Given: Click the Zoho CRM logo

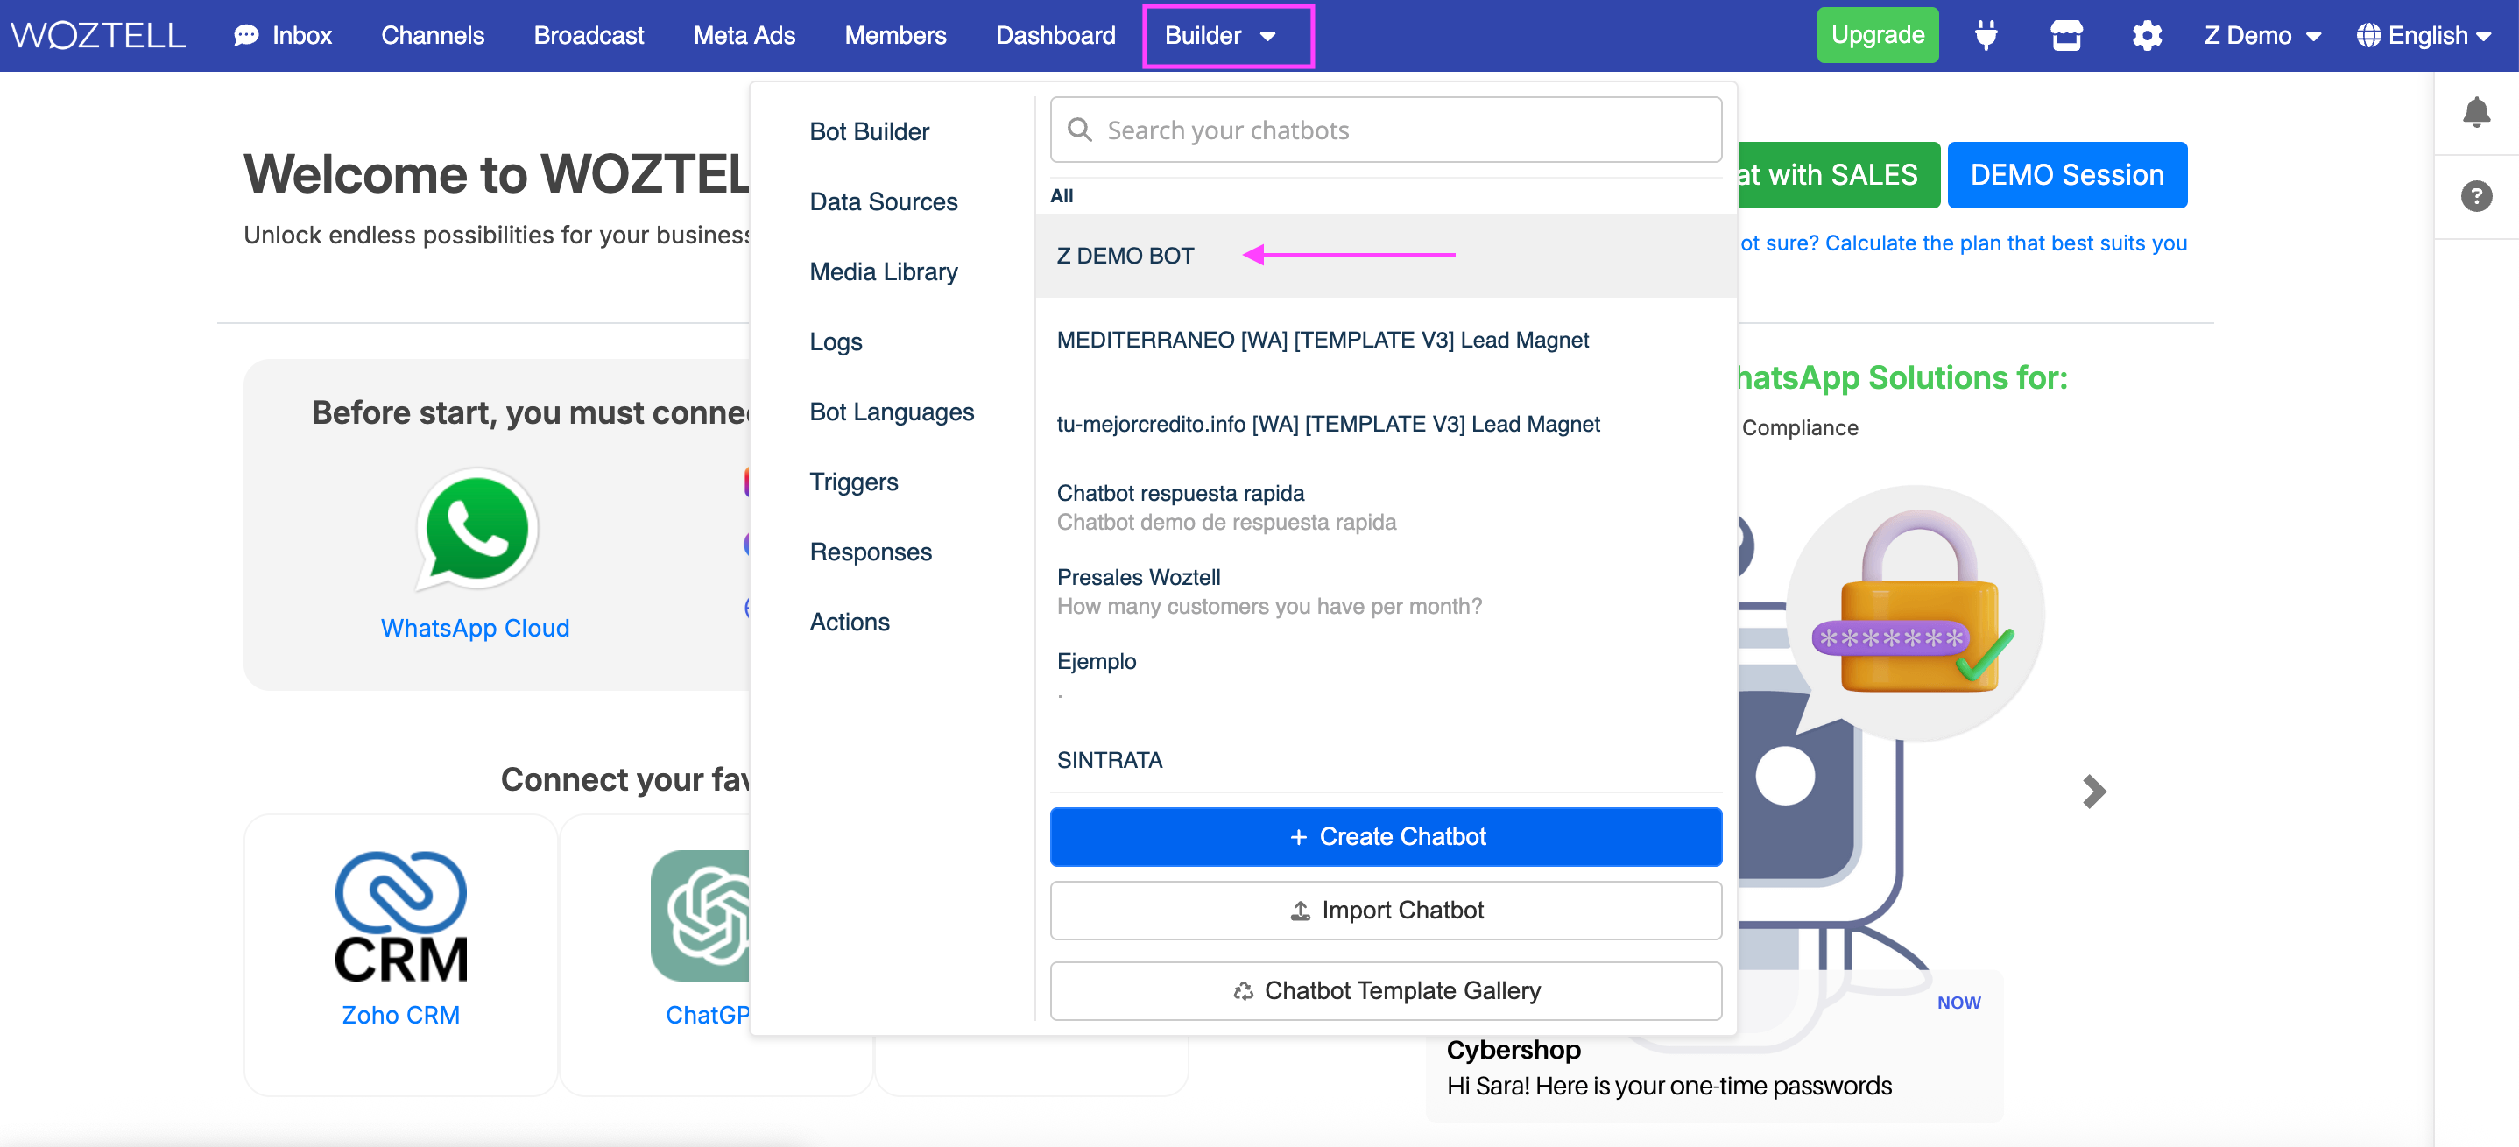Looking at the screenshot, I should pyautogui.click(x=401, y=916).
